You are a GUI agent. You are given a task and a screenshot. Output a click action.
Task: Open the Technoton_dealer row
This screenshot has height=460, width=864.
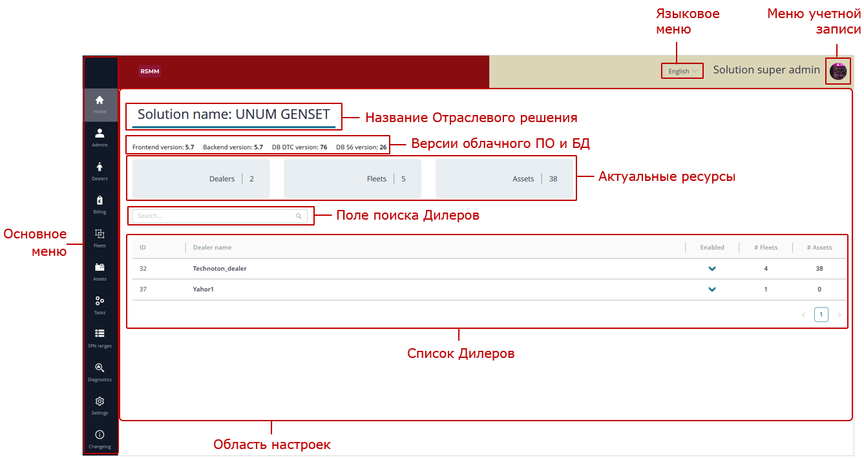(x=220, y=269)
